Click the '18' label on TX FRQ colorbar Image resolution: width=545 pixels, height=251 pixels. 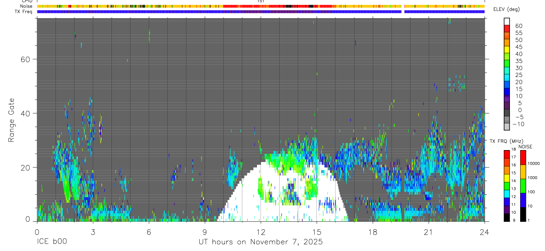(513, 150)
